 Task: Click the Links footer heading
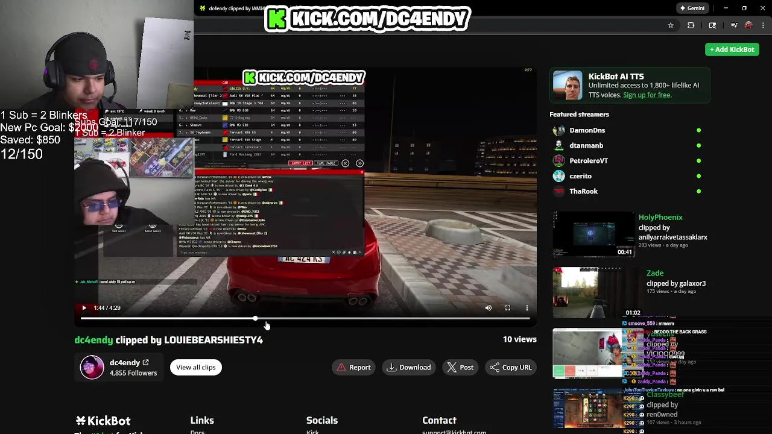coord(202,420)
